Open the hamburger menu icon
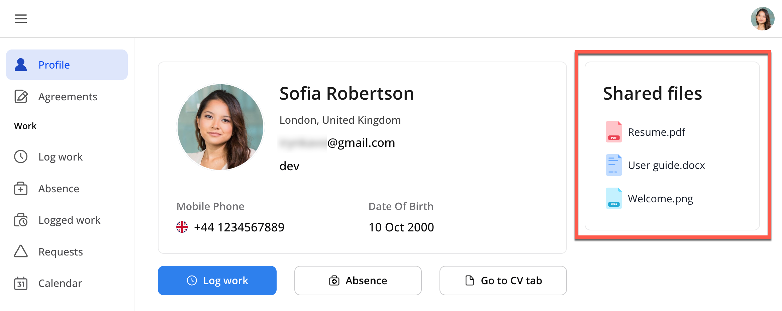Screen dimensions: 782x311 point(21,19)
